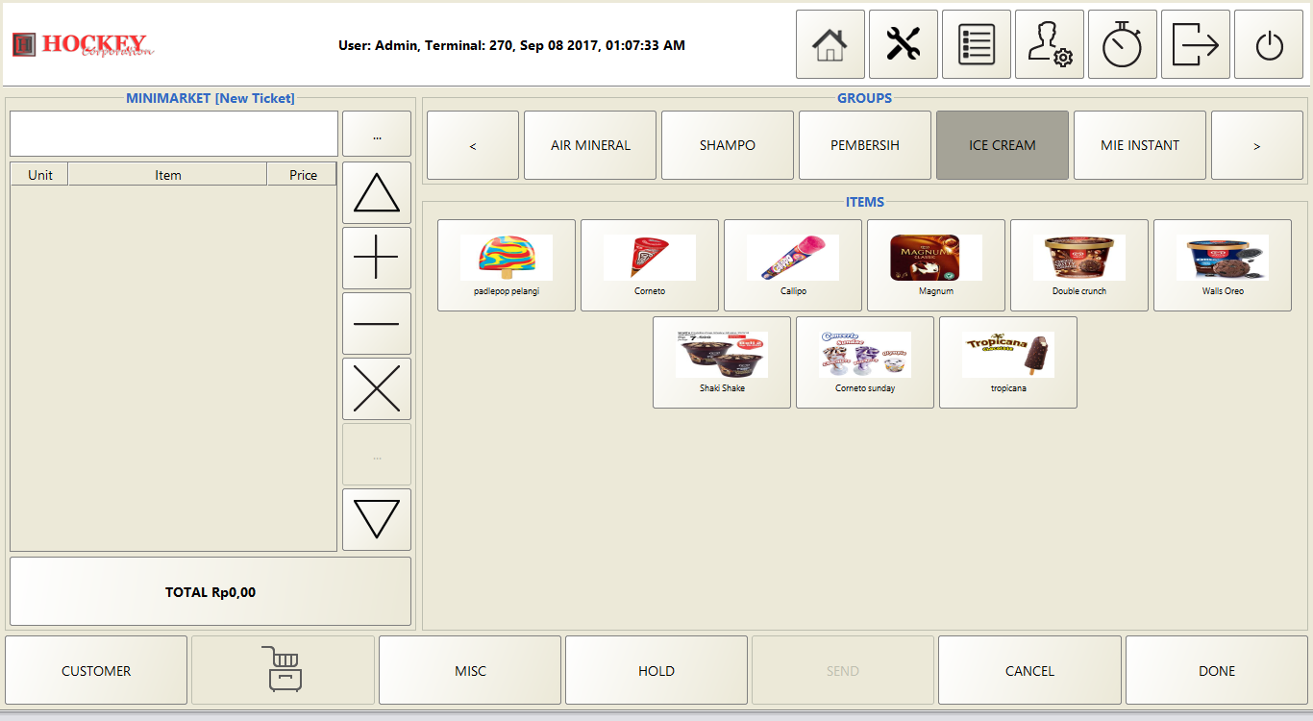
Task: Switch to SHAMPO group
Action: click(728, 145)
